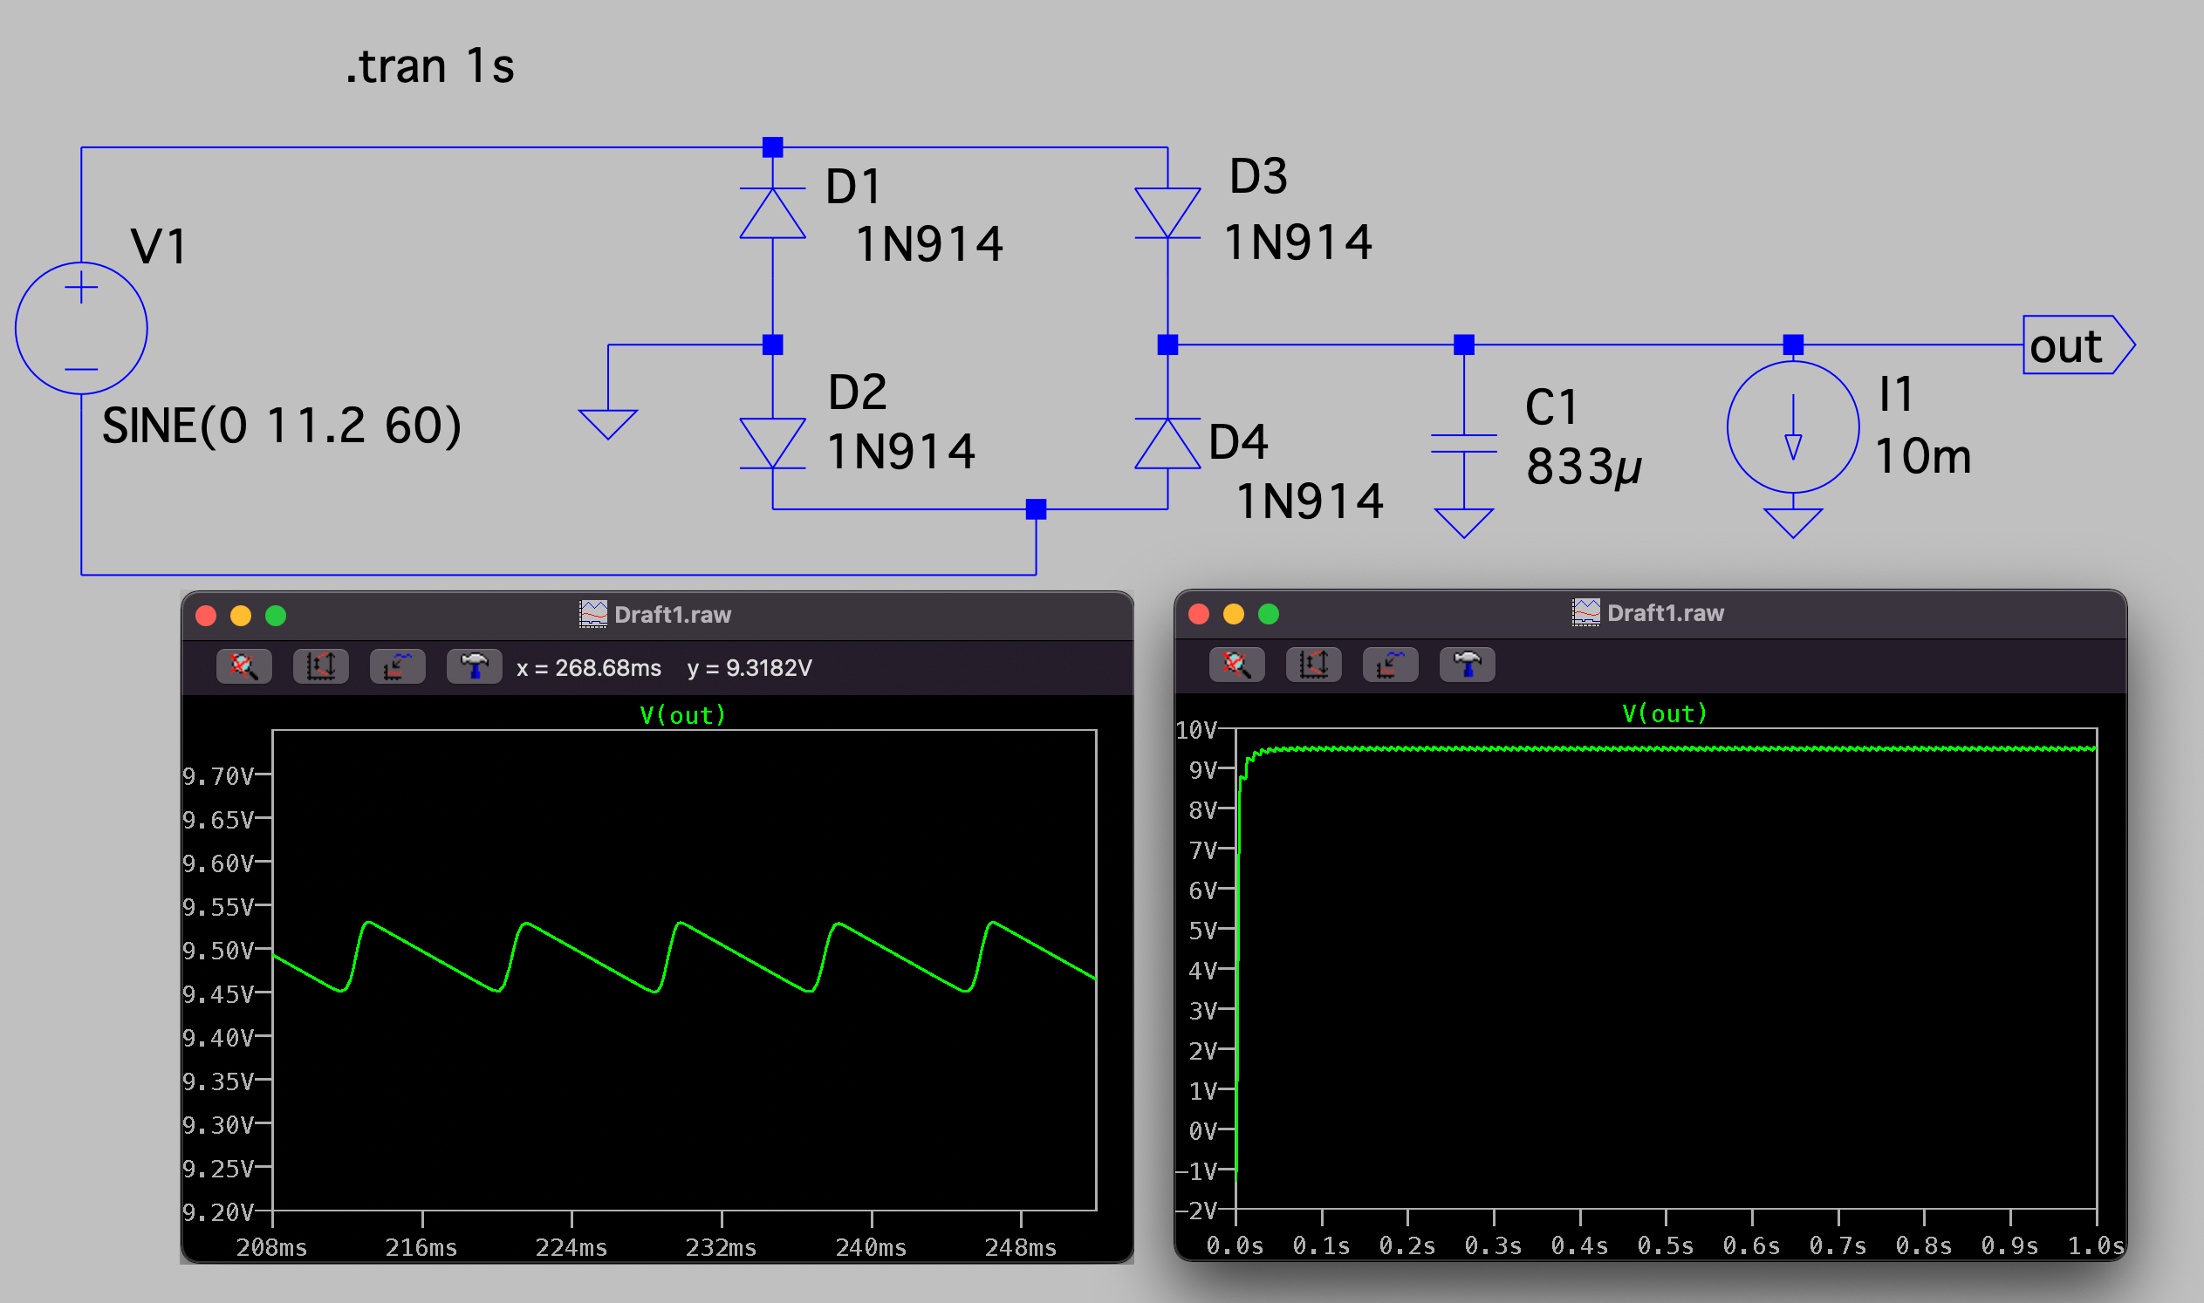Viewport: 2204px width, 1303px height.
Task: Click the green zoom button of the ripple plot window
Action: click(276, 616)
